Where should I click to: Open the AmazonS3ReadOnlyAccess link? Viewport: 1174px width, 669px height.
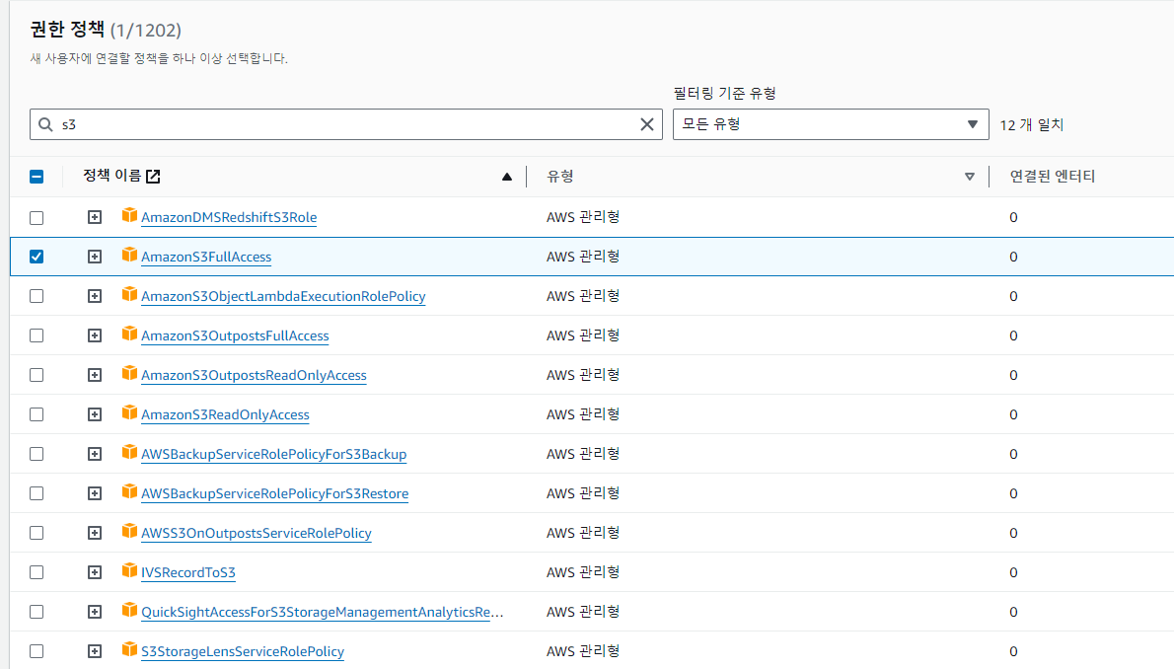pyautogui.click(x=225, y=414)
